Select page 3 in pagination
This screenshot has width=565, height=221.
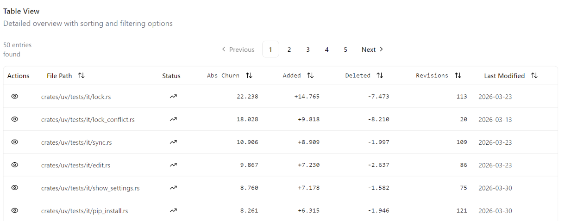(x=308, y=49)
